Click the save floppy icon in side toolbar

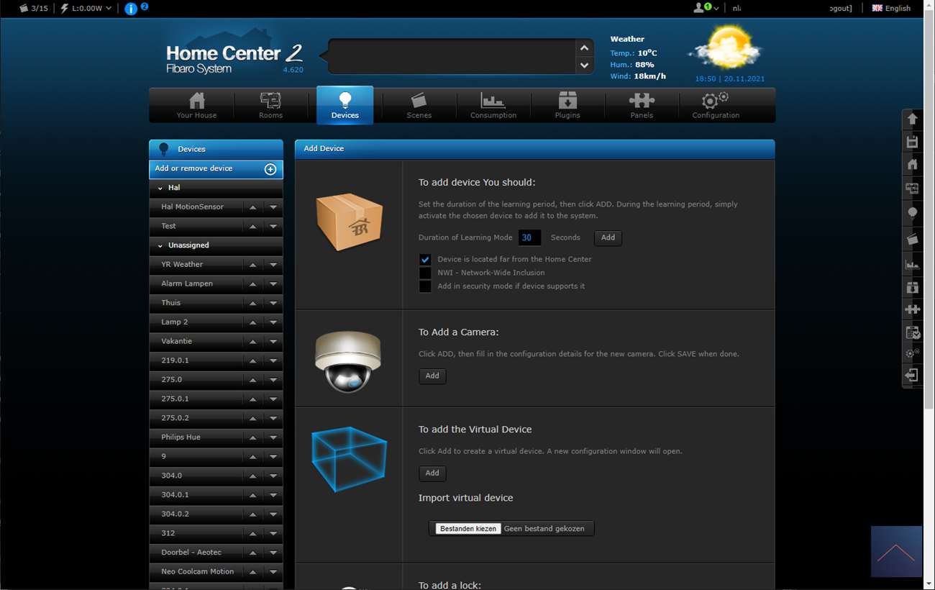coord(912,142)
